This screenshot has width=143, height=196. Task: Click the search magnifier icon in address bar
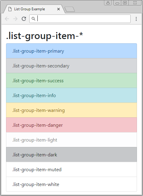coord(33,19)
